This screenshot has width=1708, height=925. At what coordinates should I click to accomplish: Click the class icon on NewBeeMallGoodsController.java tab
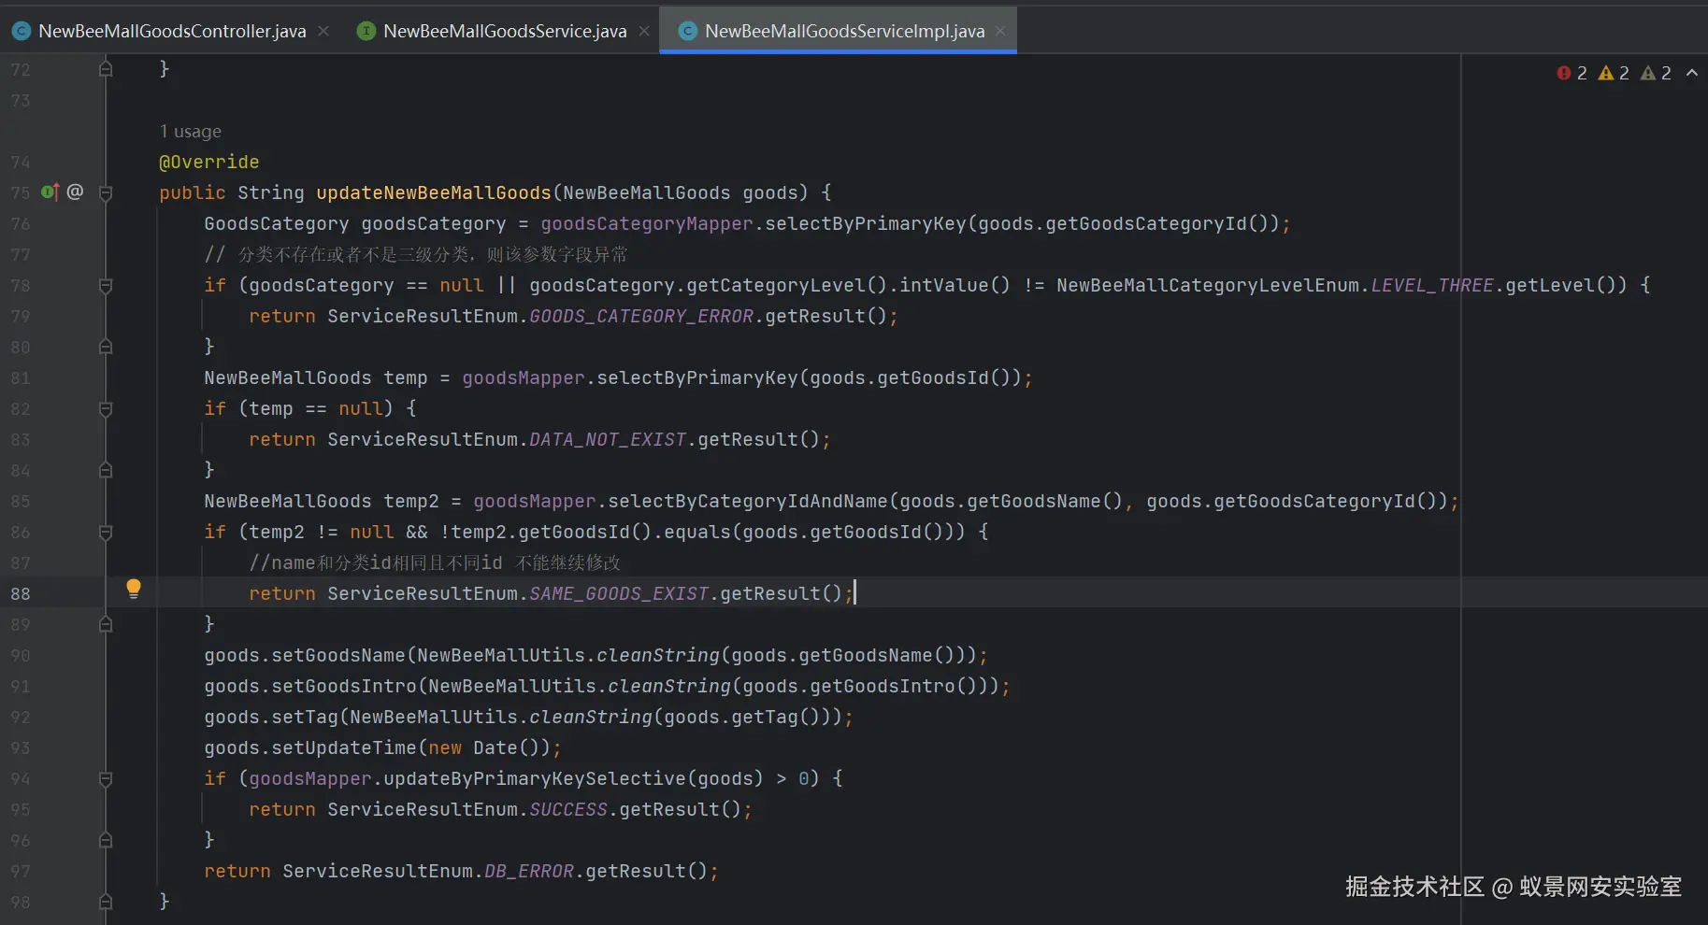pos(21,31)
